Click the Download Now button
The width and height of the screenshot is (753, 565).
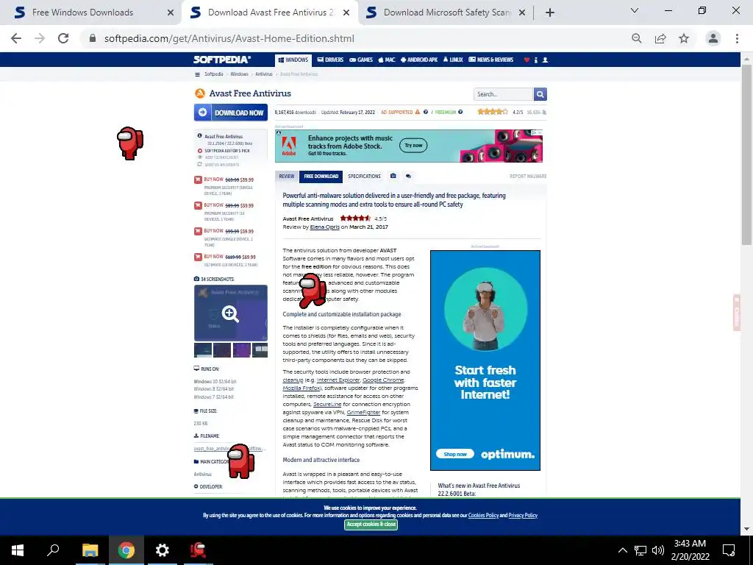click(x=230, y=113)
